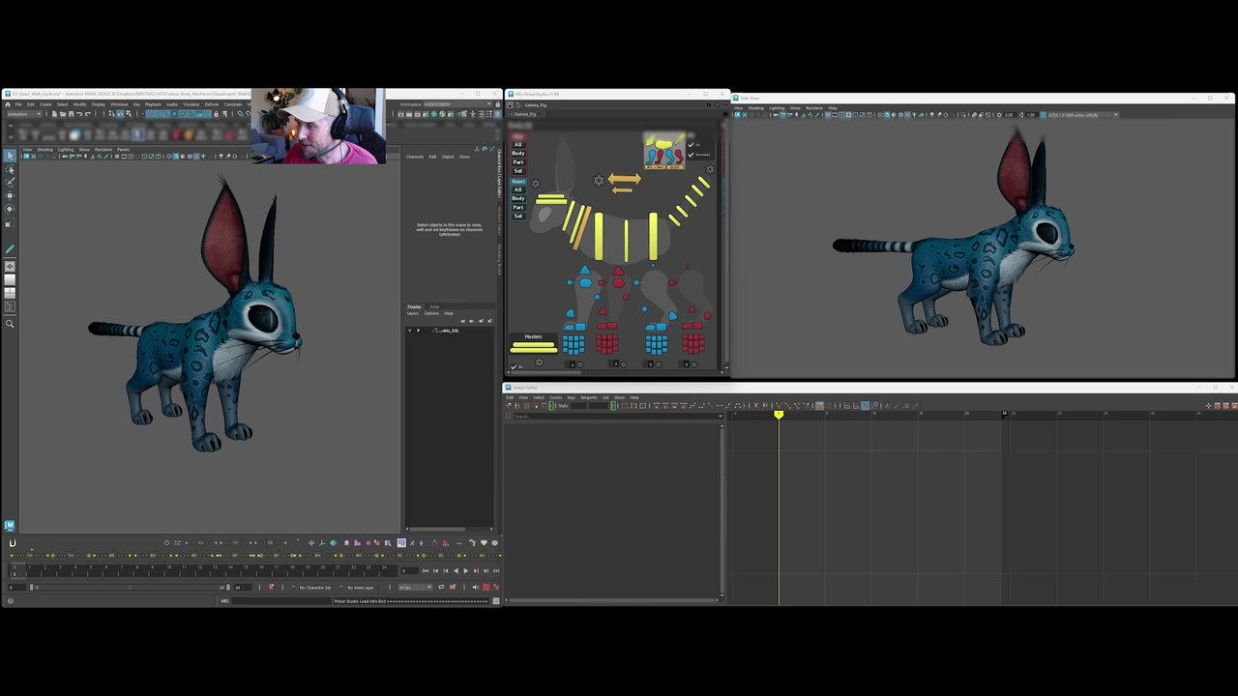Open the ACES color transform dropdown in Side View
This screenshot has height=696, width=1238.
coord(1081,115)
